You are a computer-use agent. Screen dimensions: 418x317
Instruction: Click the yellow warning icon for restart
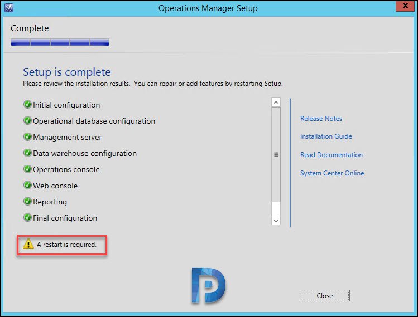(x=28, y=244)
